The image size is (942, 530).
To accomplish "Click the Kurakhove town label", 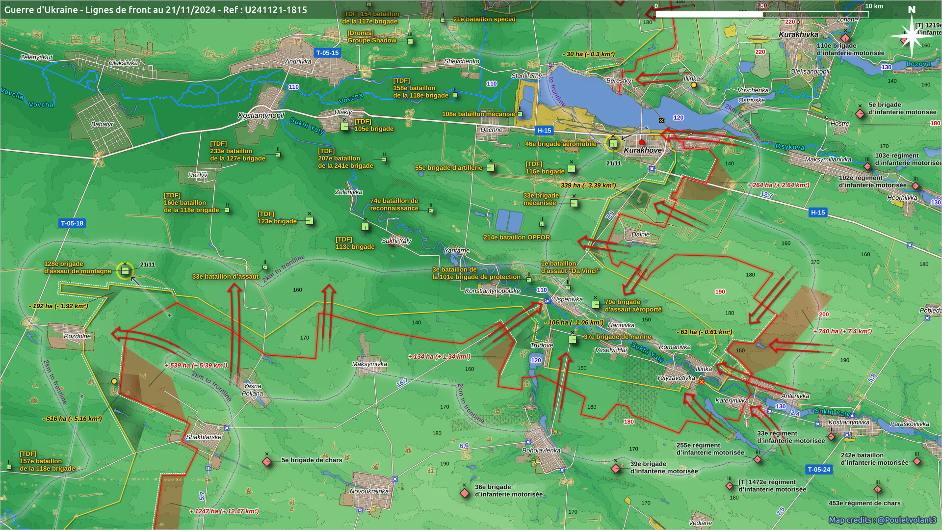I will tap(643, 150).
